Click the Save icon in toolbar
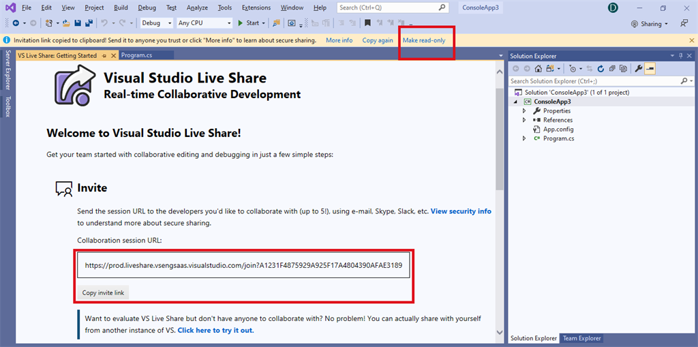Viewport: 698px width, 347px height. click(x=78, y=23)
